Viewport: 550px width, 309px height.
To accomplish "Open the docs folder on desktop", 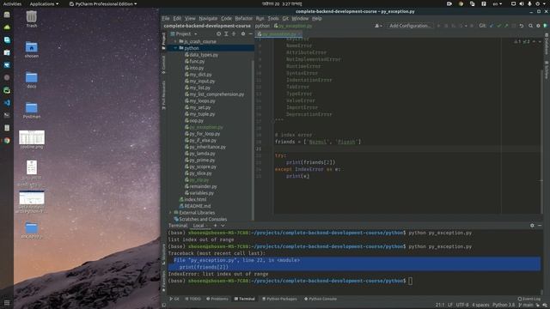I will tap(31, 80).
